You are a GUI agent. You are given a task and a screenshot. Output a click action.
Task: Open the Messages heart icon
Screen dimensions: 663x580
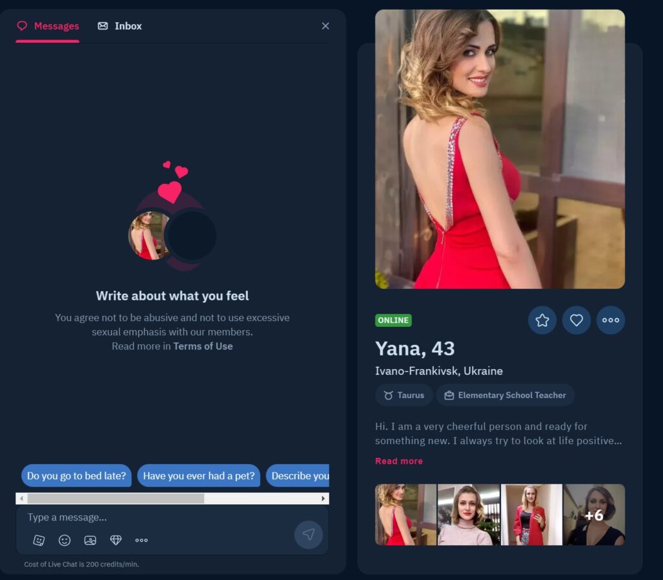tap(22, 26)
